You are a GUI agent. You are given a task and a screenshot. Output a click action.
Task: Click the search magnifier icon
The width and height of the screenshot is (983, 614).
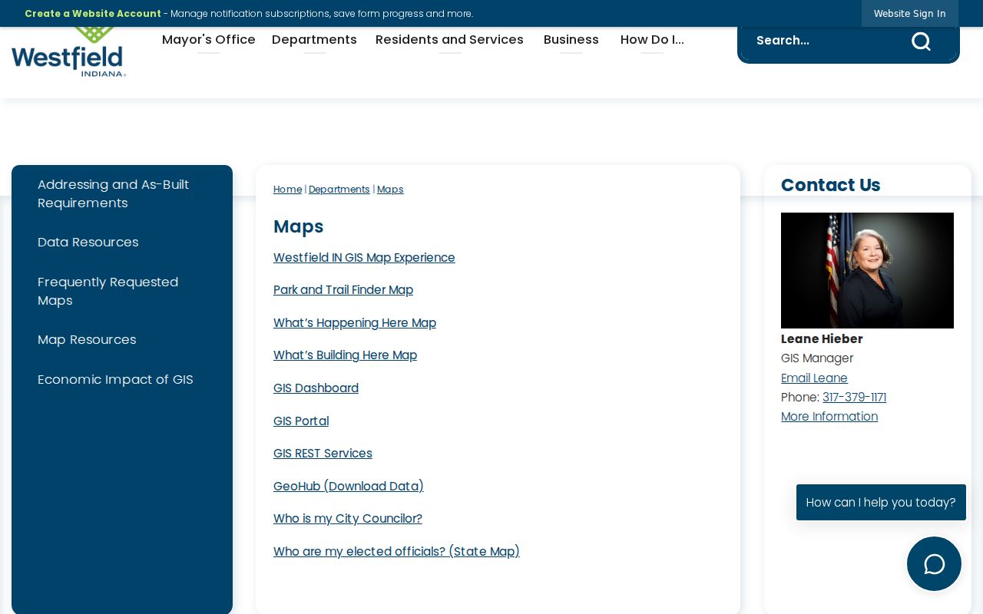click(x=921, y=41)
